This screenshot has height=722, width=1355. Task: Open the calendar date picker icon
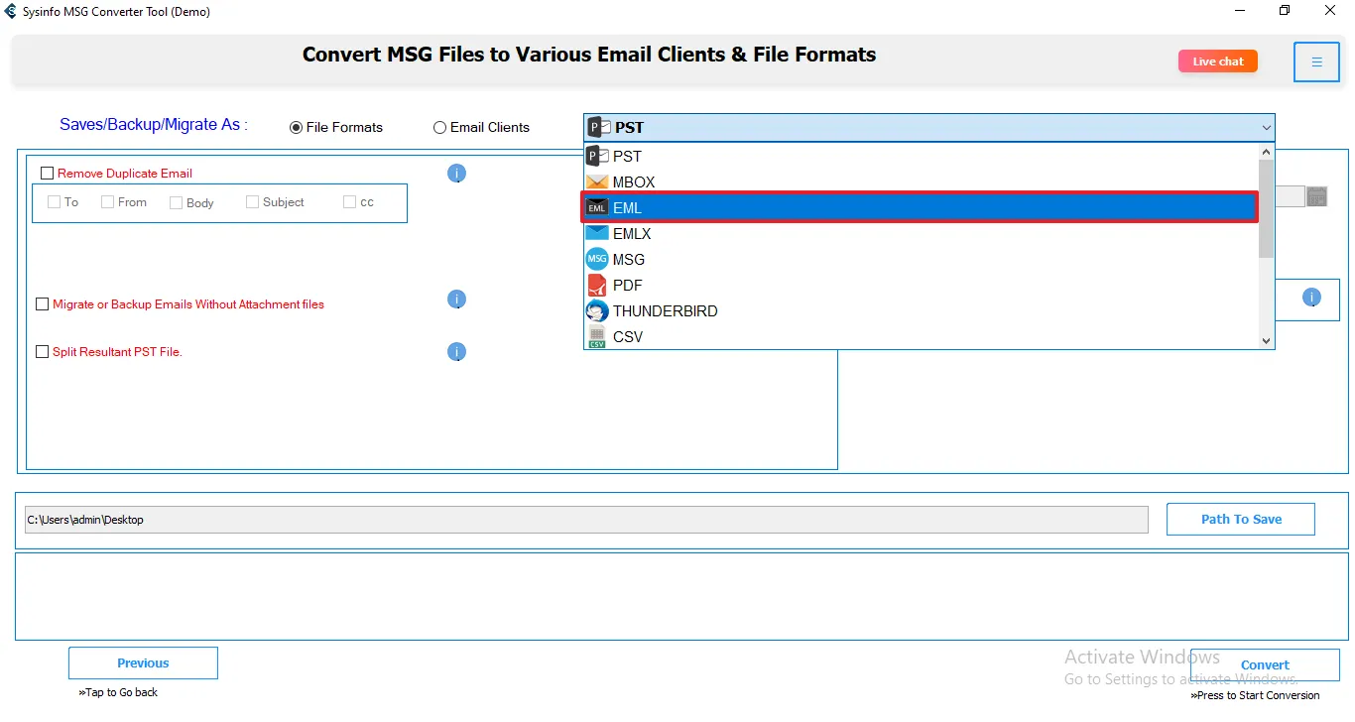(1316, 196)
